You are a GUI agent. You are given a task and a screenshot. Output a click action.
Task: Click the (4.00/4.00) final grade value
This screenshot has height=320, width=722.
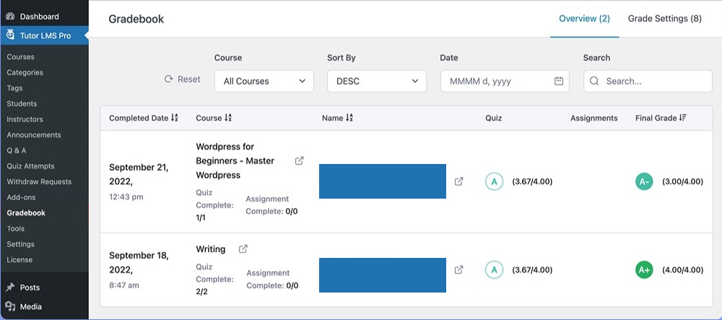coord(683,270)
